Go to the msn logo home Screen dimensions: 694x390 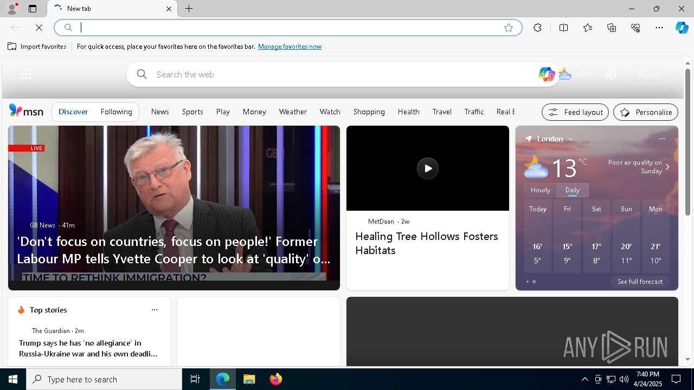(26, 111)
